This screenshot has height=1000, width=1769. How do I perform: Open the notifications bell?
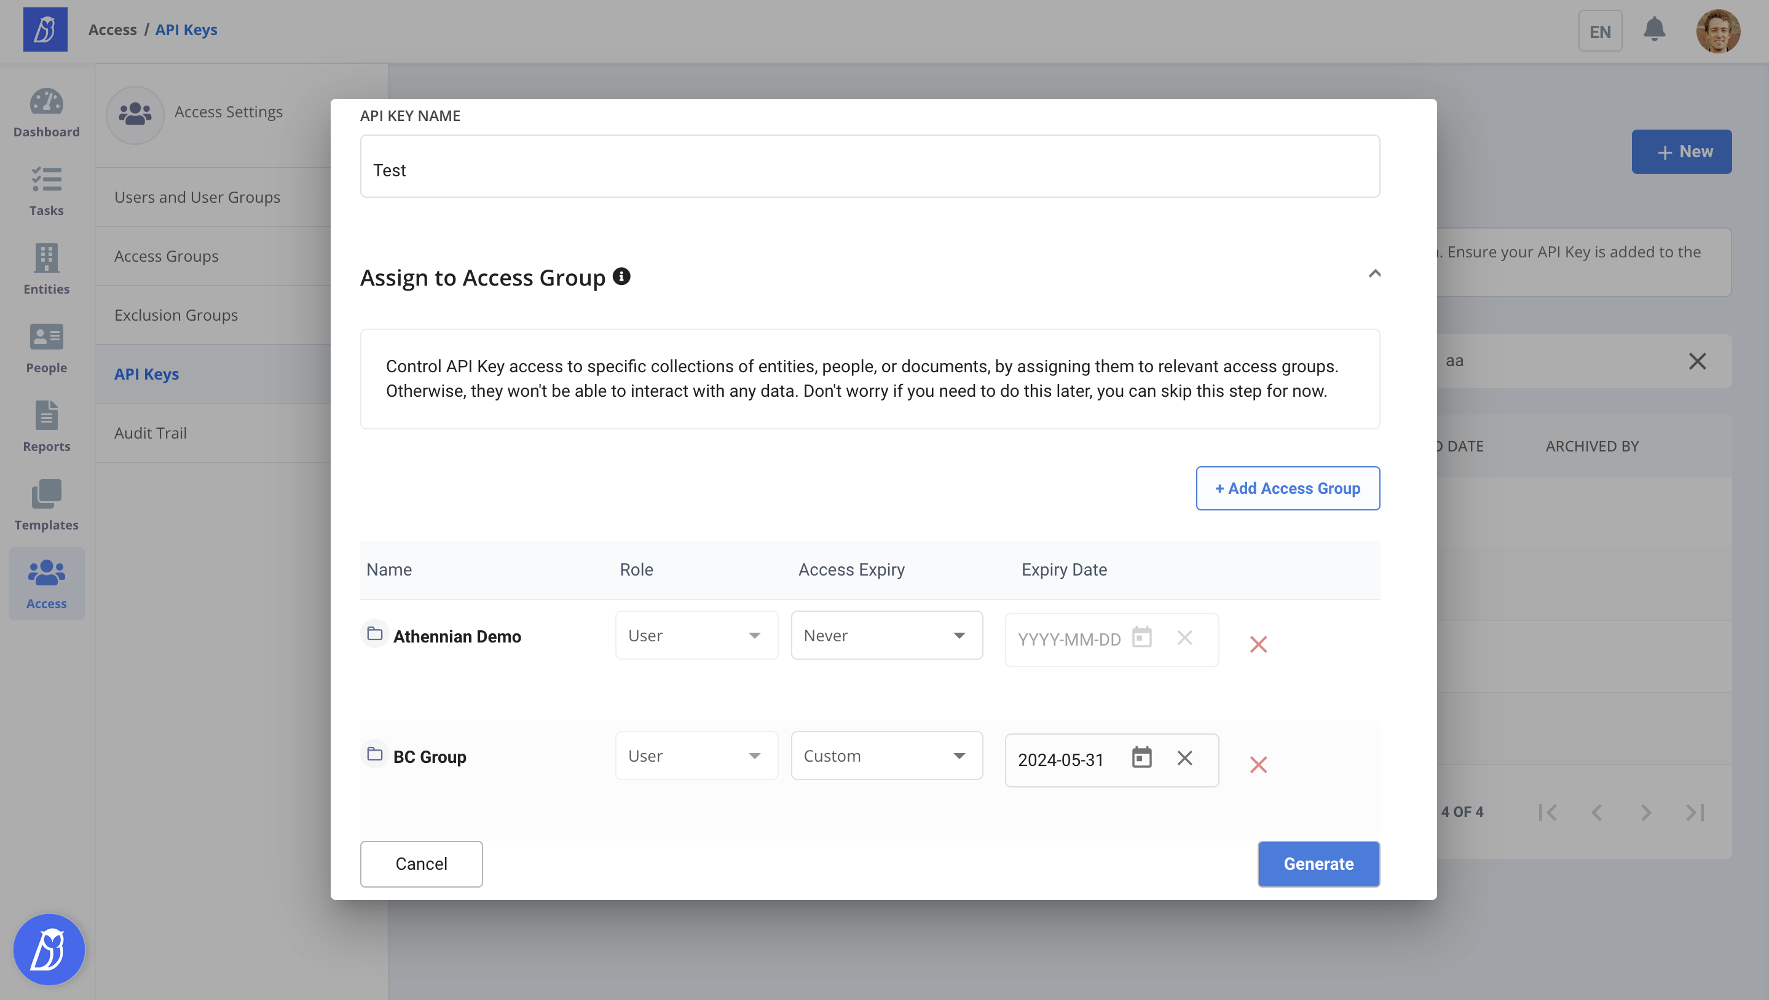tap(1653, 30)
